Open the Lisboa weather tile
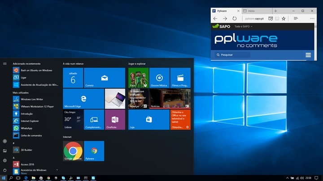Screen dimensions: 323x181 (73, 120)
